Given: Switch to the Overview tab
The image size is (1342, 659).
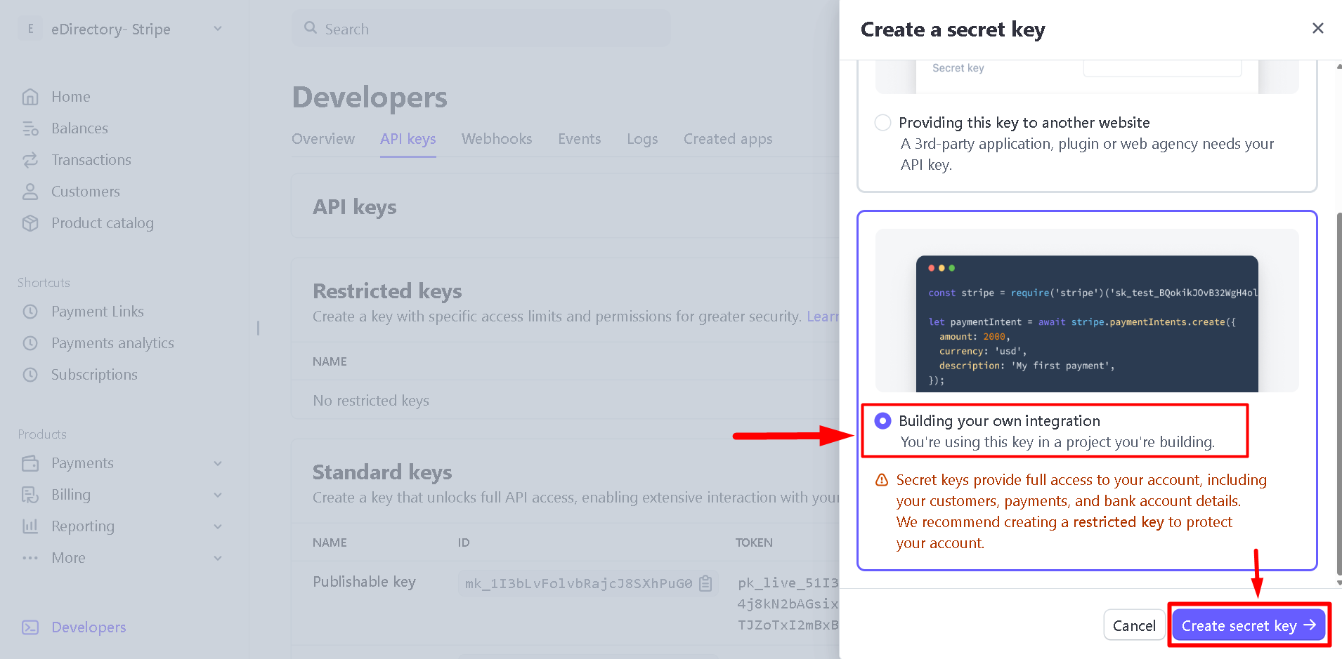Looking at the screenshot, I should coord(323,139).
